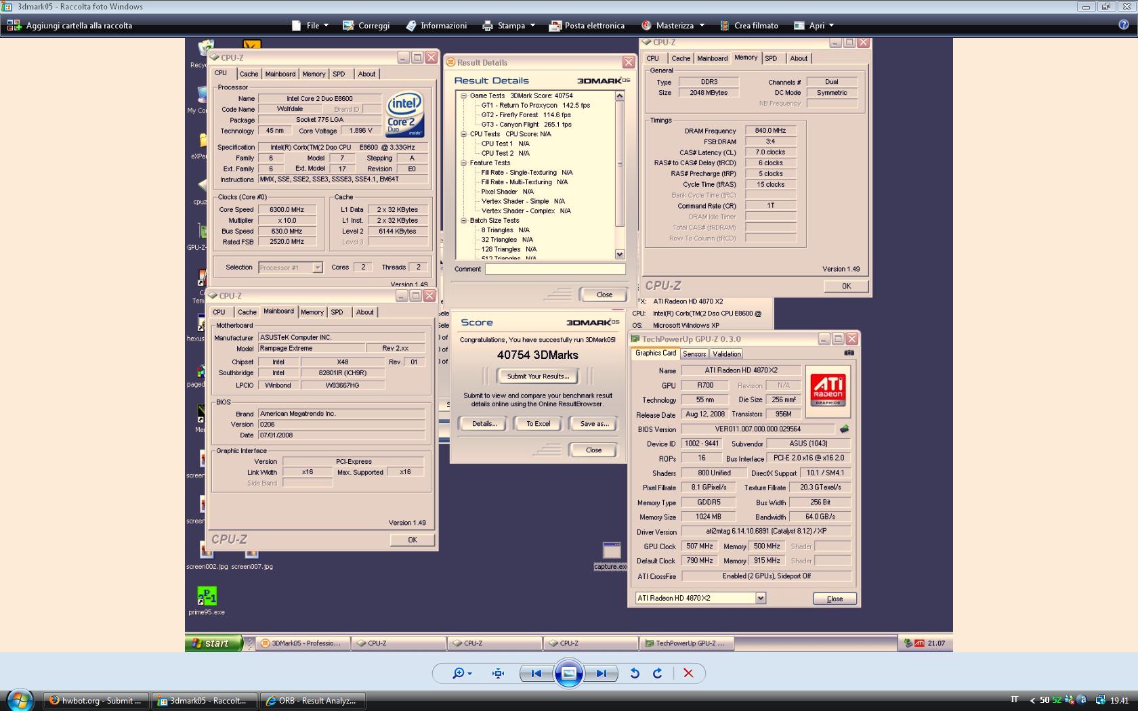Open the Masterizza dropdown

pyautogui.click(x=673, y=26)
